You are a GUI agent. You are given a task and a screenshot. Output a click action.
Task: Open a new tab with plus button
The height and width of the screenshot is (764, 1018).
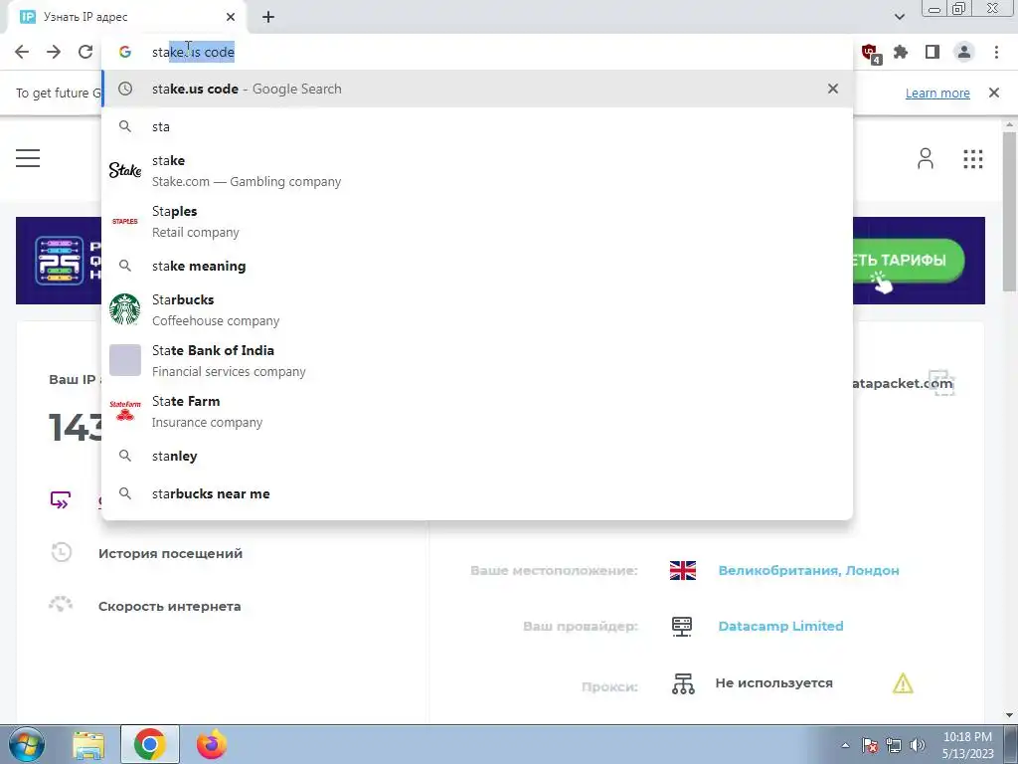(x=268, y=17)
